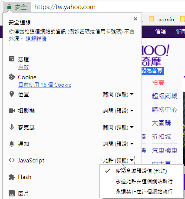Open 目前使用 16 個 Cookie link
This screenshot has height=199, width=185.
pos(45,85)
